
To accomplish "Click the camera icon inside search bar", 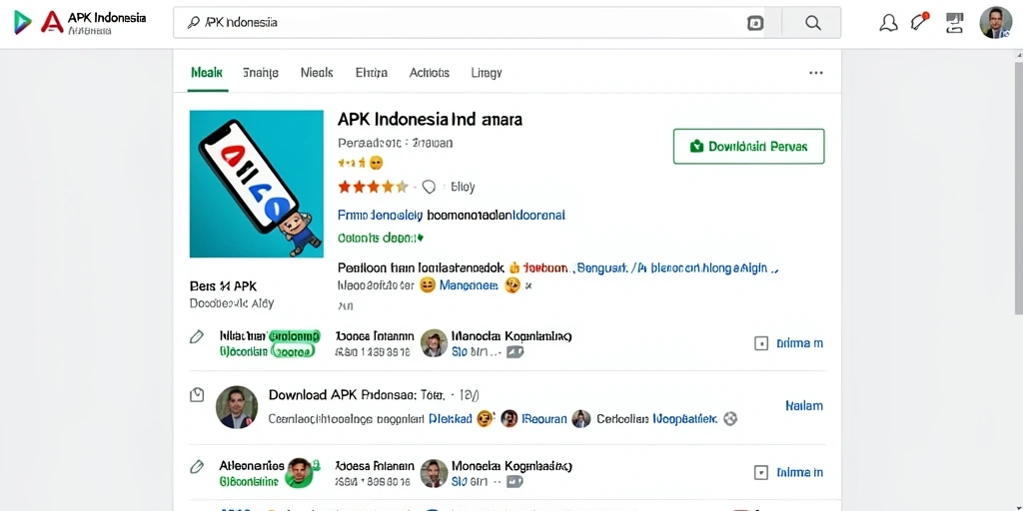I will coord(755,23).
